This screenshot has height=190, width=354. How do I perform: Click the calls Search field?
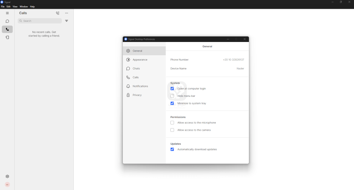[41, 21]
